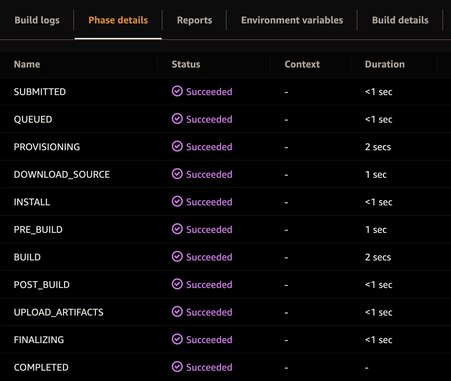The image size is (451, 381).
Task: Click the checkmark icon beside UPLOAD_ARTIFACTS
Action: tap(177, 312)
